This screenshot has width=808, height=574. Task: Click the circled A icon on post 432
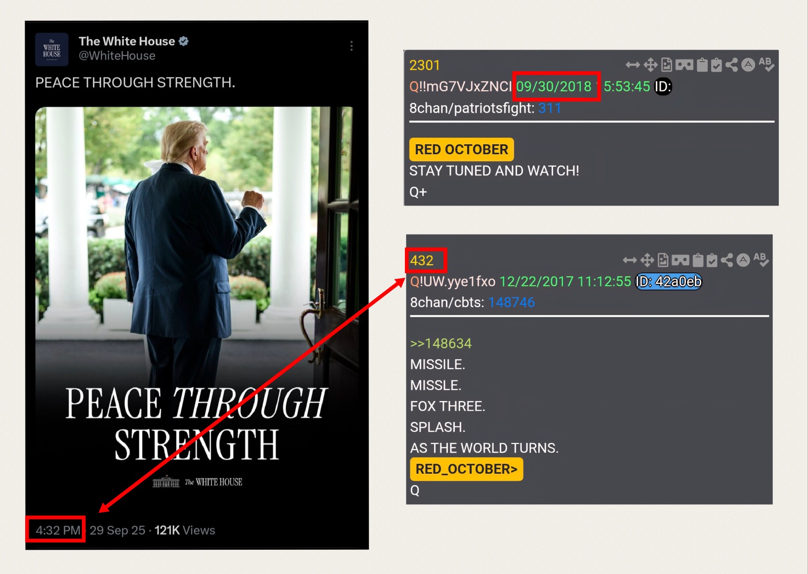coord(743,260)
